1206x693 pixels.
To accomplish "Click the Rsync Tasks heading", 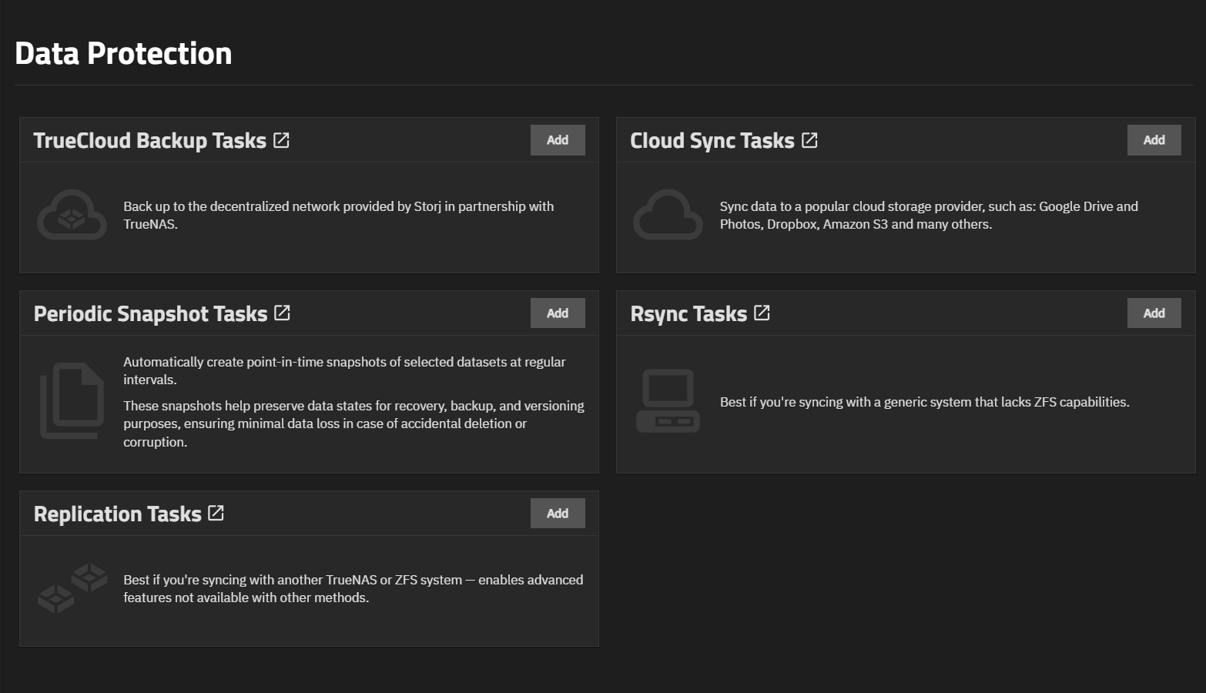I will click(x=688, y=314).
